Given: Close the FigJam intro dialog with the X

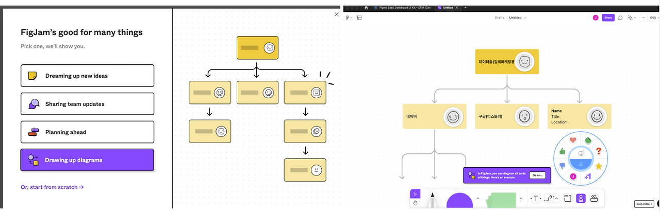Looking at the screenshot, I should pos(337,15).
